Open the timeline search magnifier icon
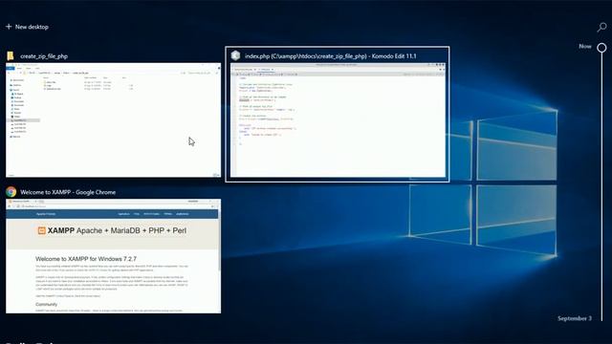 coord(601,28)
